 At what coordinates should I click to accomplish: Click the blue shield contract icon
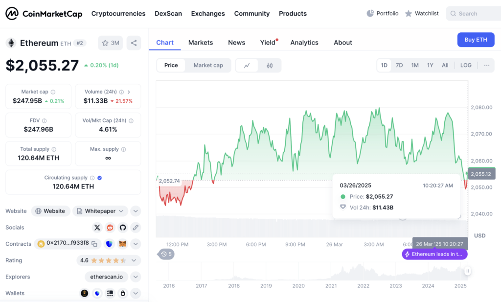(109, 244)
